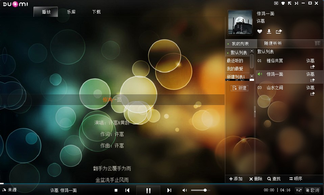
Task: Click the 许嵩 artist name under song title
Action: point(260,21)
